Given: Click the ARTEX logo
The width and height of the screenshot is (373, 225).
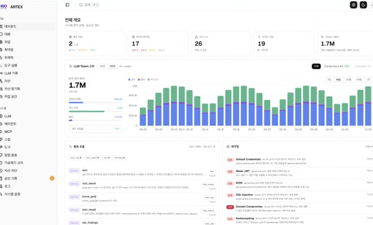Looking at the screenshot, I should click(4, 7).
